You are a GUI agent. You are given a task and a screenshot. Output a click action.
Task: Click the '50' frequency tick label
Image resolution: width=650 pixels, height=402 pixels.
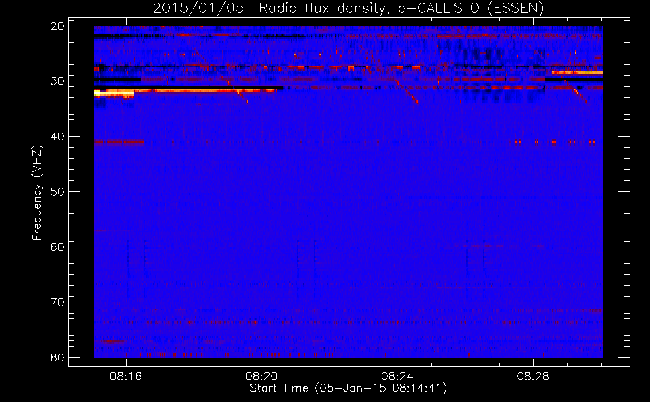click(58, 192)
